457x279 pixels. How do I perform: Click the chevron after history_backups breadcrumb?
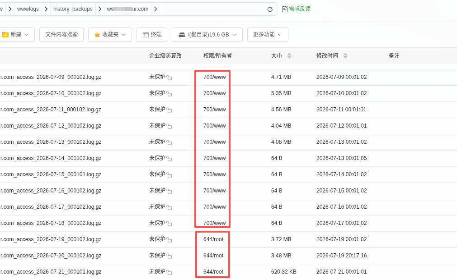(x=100, y=9)
